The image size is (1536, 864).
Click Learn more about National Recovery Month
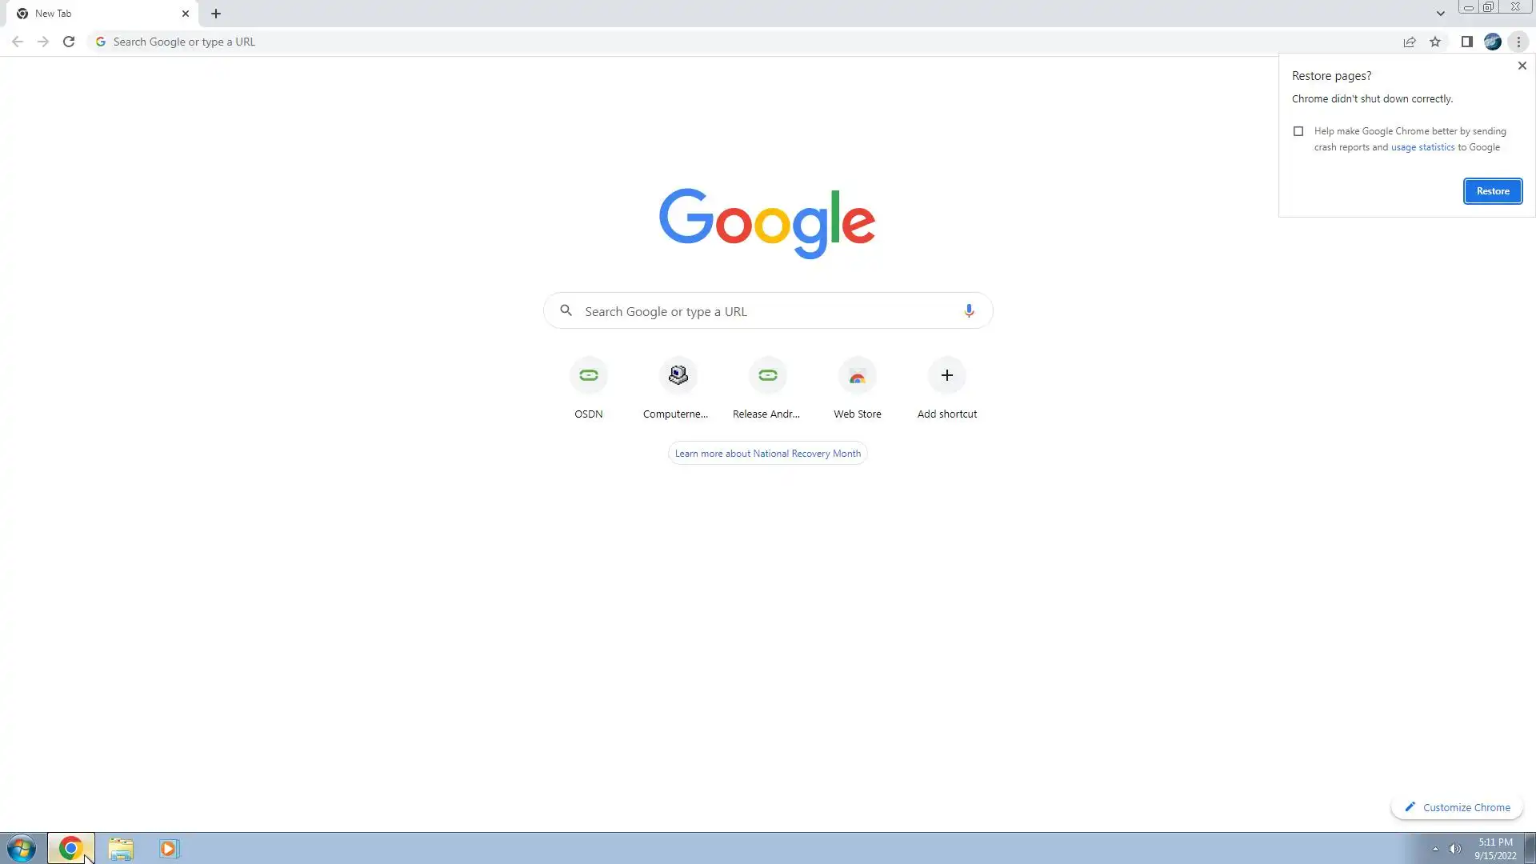point(767,454)
